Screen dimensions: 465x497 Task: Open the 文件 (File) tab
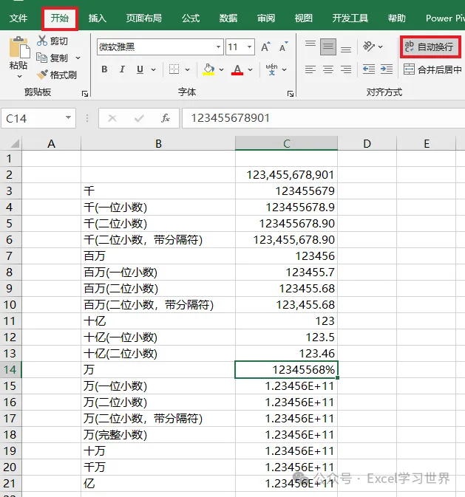(x=18, y=18)
